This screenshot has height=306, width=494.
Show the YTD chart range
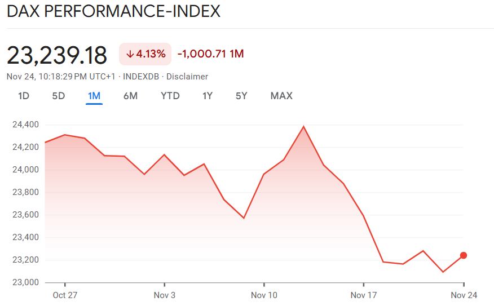[x=170, y=96]
